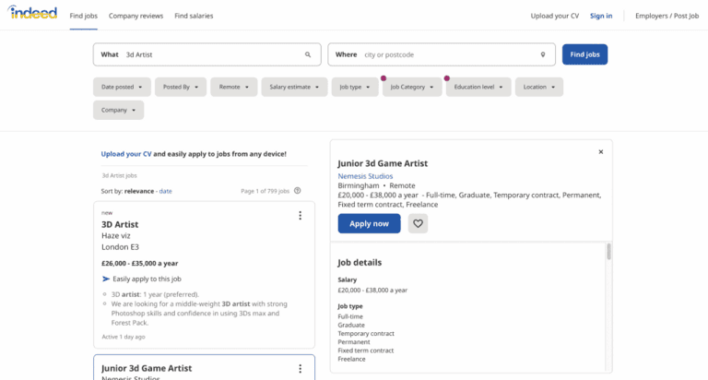Image resolution: width=708 pixels, height=380 pixels.
Task: Open the Salary estimate dropdown
Action: click(x=294, y=87)
